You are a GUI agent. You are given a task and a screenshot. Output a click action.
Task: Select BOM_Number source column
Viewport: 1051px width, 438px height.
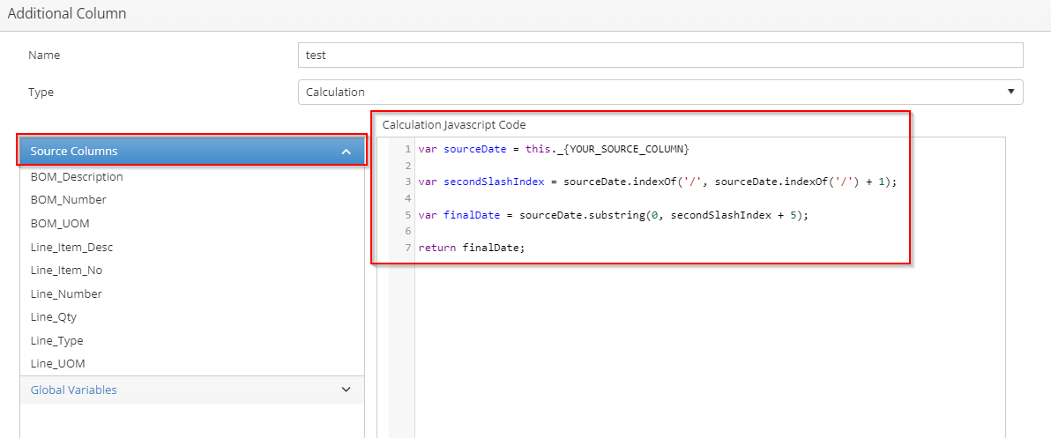(69, 200)
